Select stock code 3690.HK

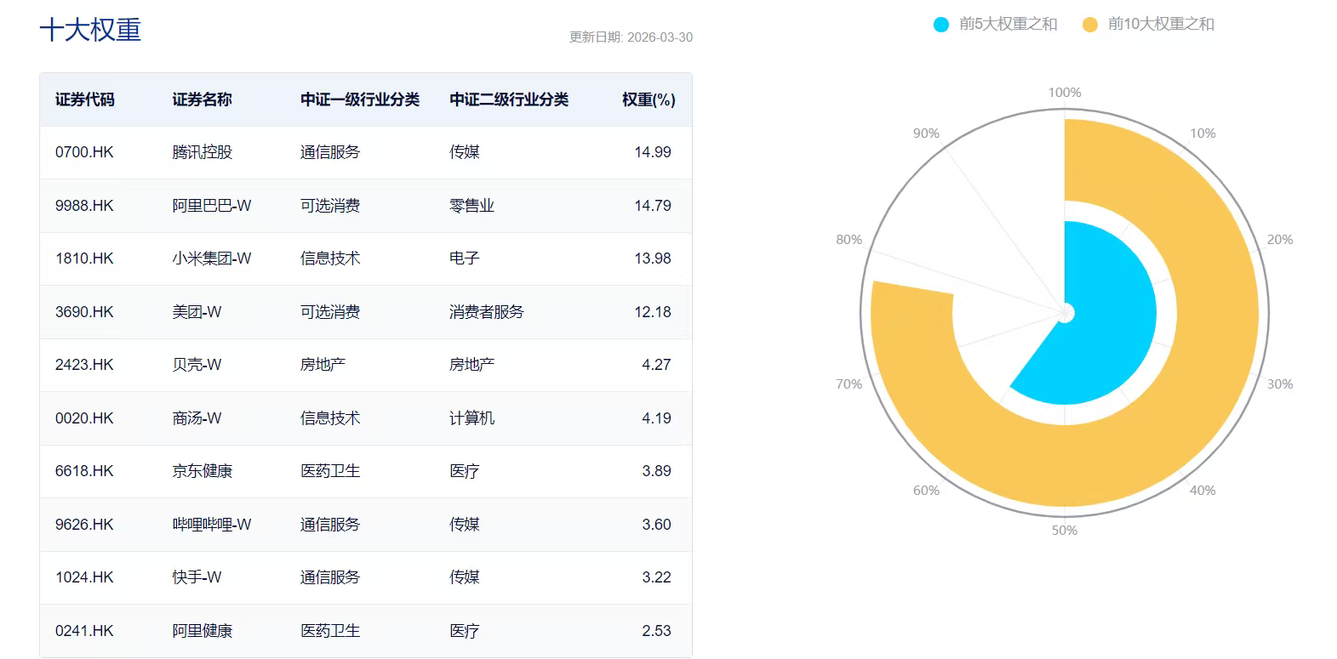(x=84, y=312)
